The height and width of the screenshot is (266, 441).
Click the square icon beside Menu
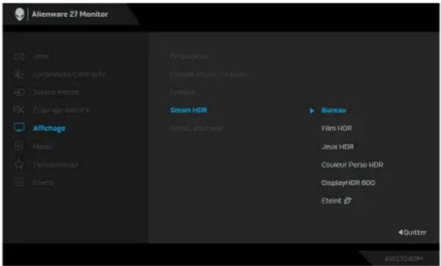(x=19, y=146)
